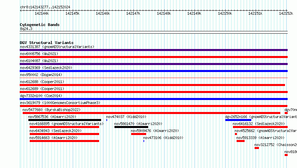Open nsv4166895 gnomADStructuralVariants label
Viewport: 297px width, 168px height.
coord(66,124)
